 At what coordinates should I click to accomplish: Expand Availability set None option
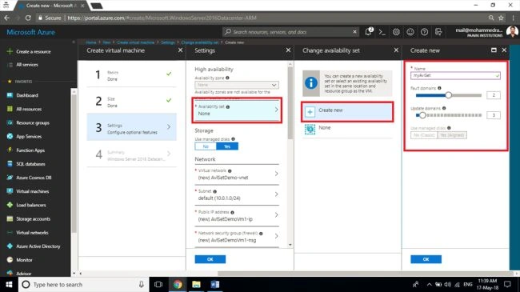point(237,110)
